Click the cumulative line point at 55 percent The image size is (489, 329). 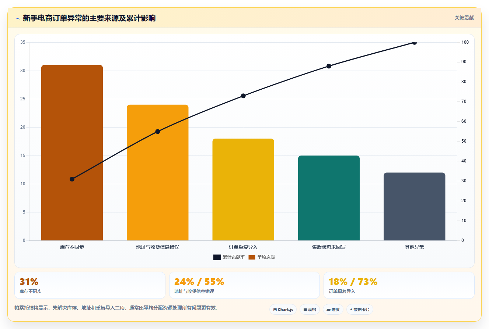pyautogui.click(x=158, y=132)
